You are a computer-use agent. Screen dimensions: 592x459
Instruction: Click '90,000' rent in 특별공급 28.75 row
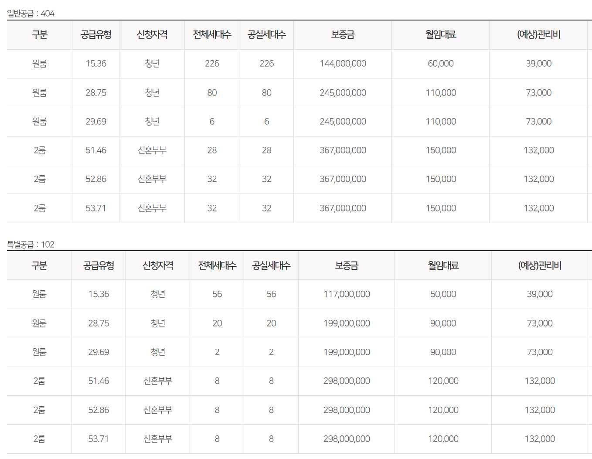[x=443, y=323]
